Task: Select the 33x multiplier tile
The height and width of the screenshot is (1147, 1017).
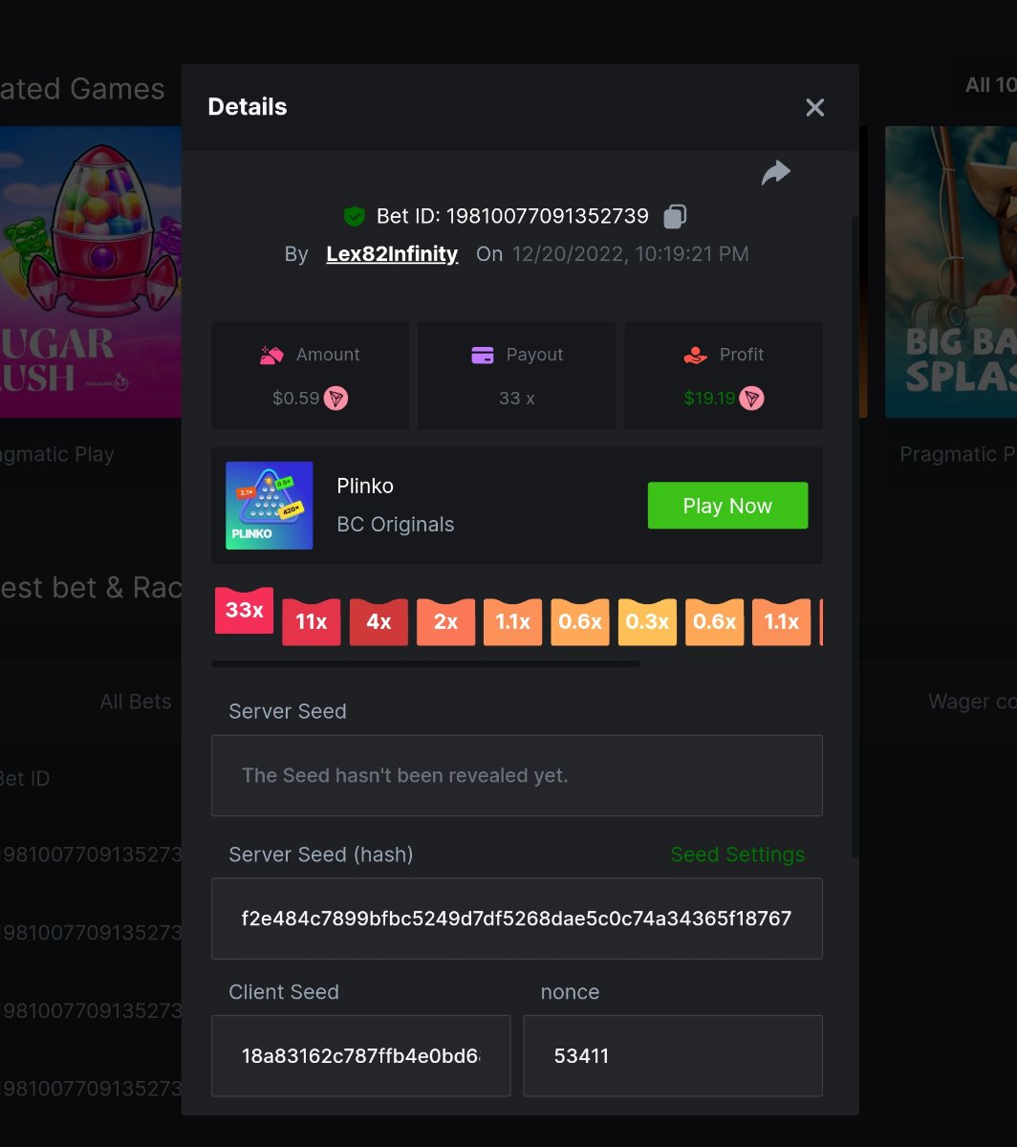Action: (x=244, y=610)
